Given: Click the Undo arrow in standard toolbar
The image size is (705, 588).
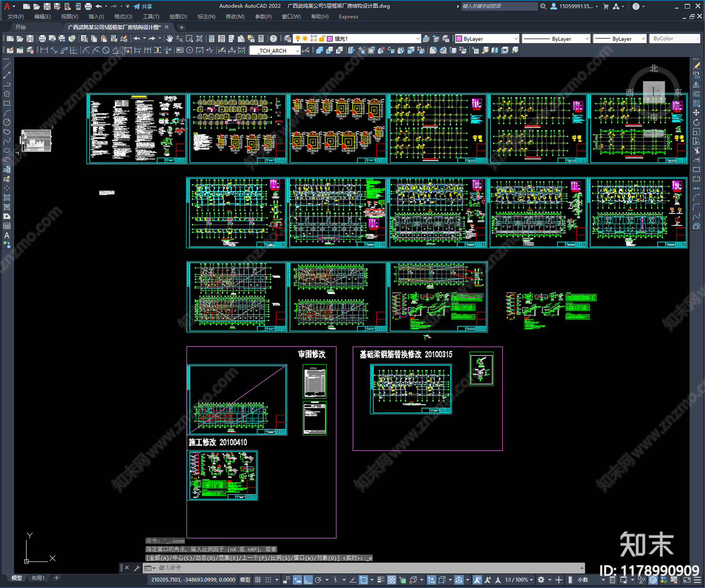Looking at the screenshot, I should coord(137,39).
